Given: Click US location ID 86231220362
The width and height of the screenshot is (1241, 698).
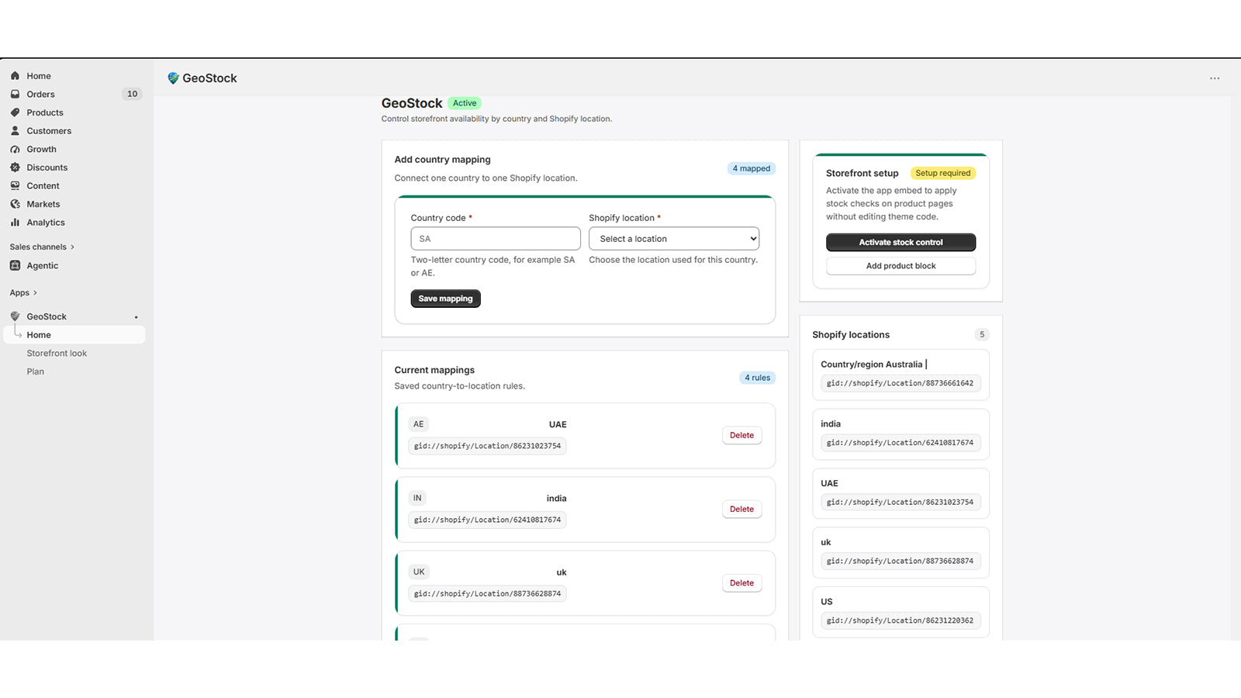Looking at the screenshot, I should point(900,620).
